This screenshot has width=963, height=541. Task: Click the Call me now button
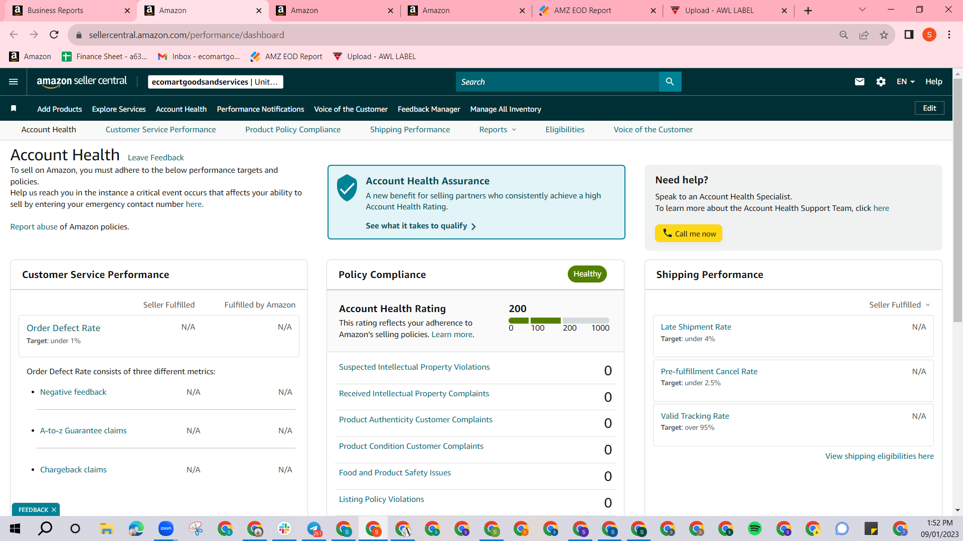[x=689, y=233]
